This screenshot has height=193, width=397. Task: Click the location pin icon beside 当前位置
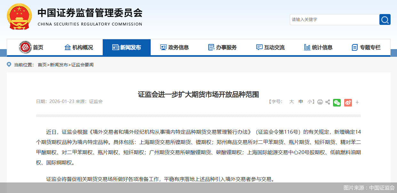tap(9, 64)
